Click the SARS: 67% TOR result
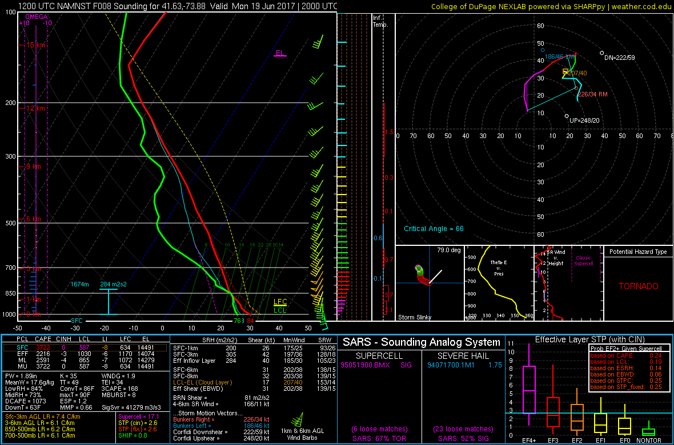The height and width of the screenshot is (445, 674). (x=379, y=438)
